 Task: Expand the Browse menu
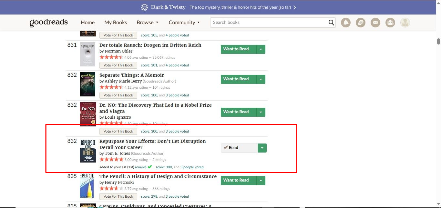tap(148, 22)
